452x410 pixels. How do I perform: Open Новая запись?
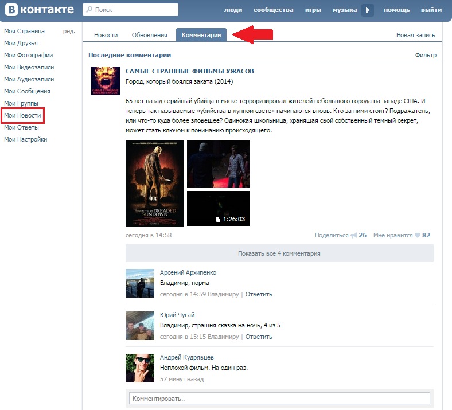(415, 35)
